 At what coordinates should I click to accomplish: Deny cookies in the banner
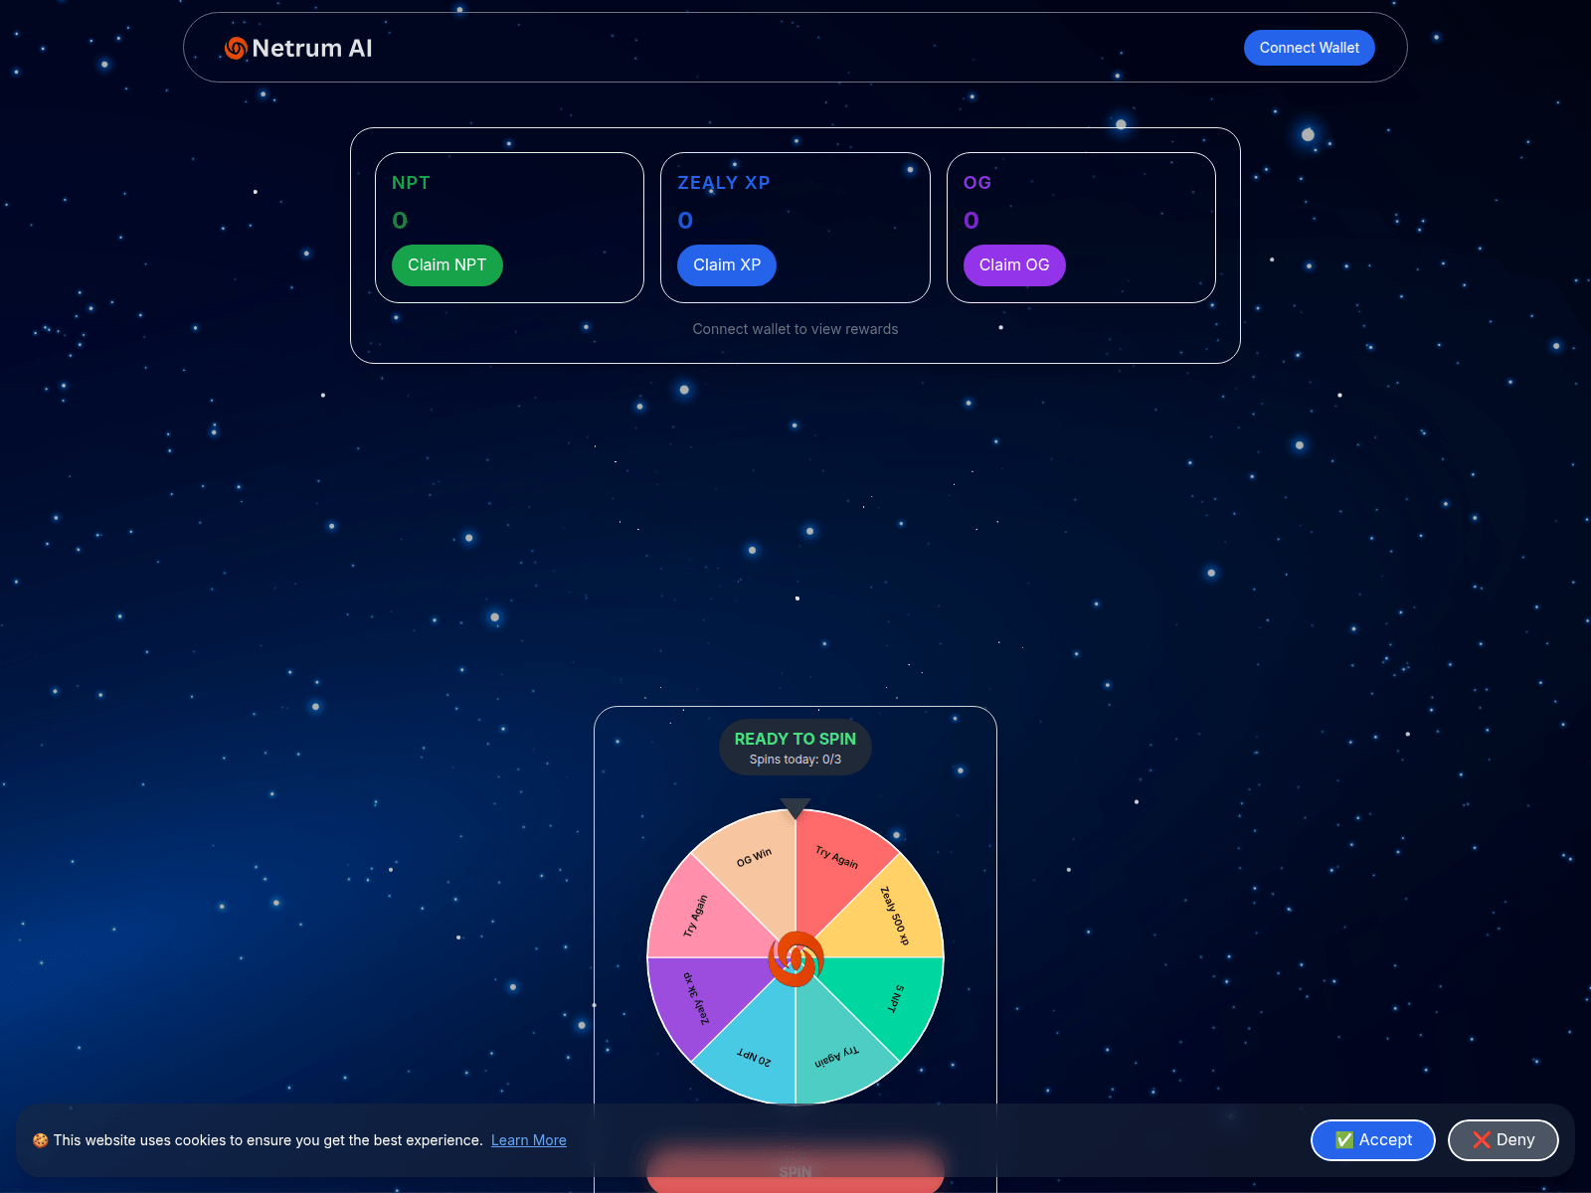click(x=1503, y=1140)
